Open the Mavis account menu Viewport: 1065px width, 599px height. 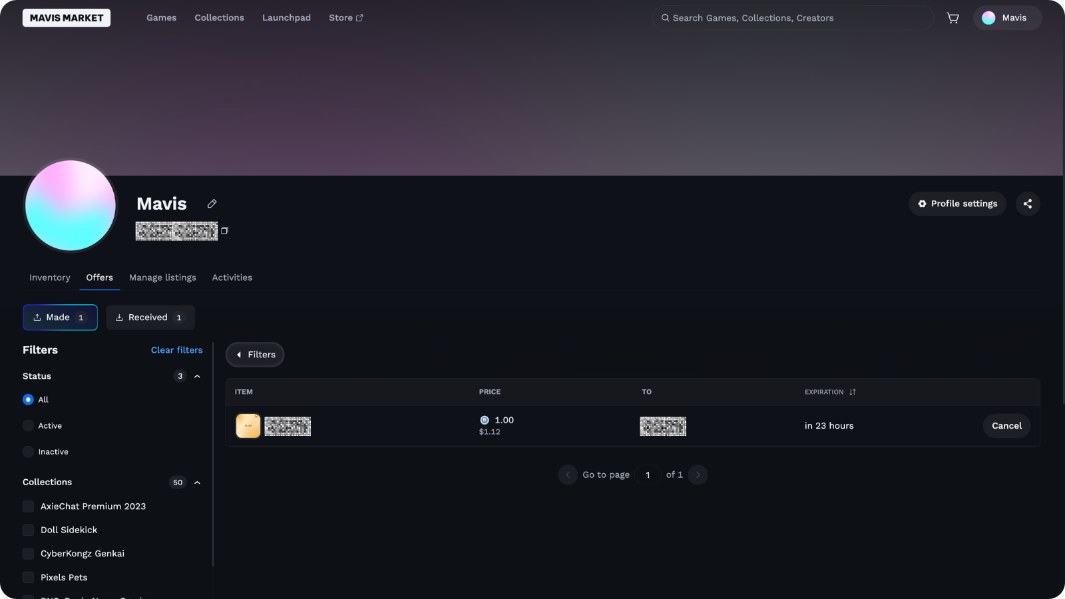click(1007, 18)
